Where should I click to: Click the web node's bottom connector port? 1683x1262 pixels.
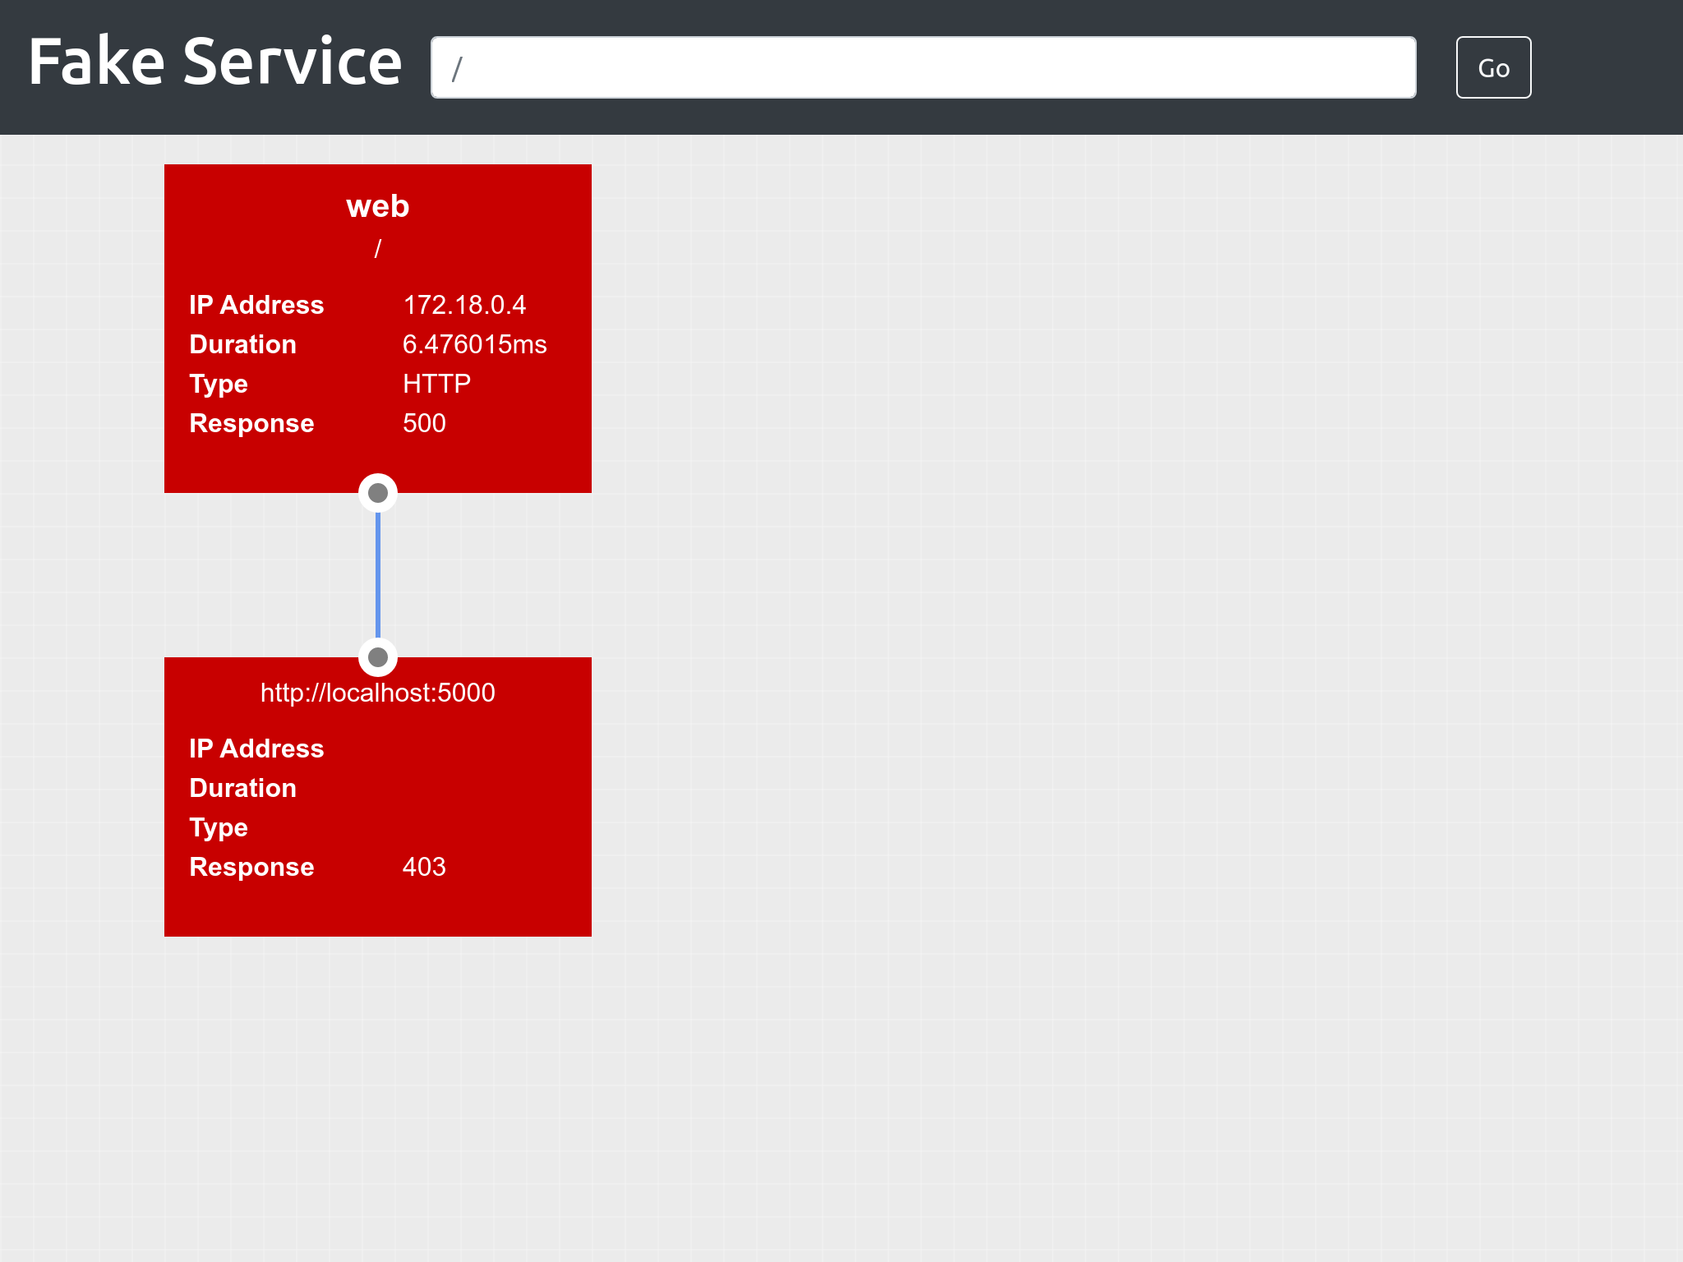click(x=378, y=493)
